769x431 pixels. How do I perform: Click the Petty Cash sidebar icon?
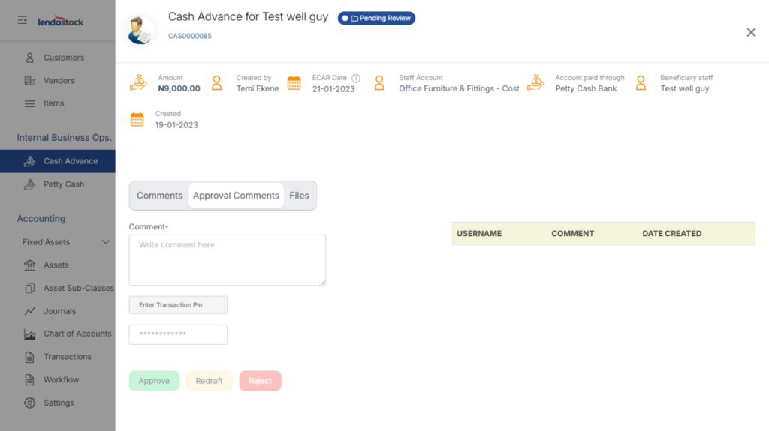point(30,184)
